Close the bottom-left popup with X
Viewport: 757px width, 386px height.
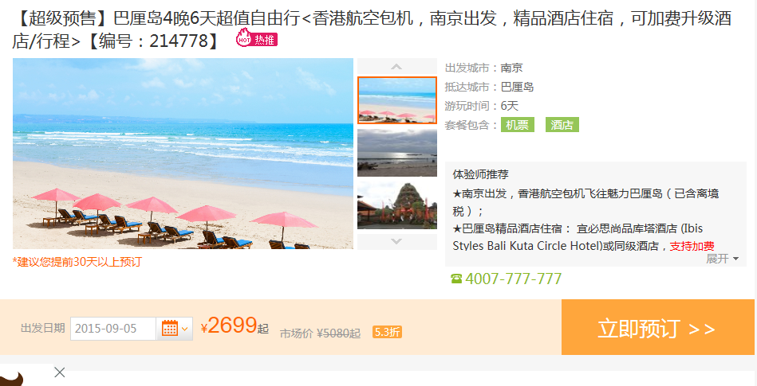tap(59, 372)
